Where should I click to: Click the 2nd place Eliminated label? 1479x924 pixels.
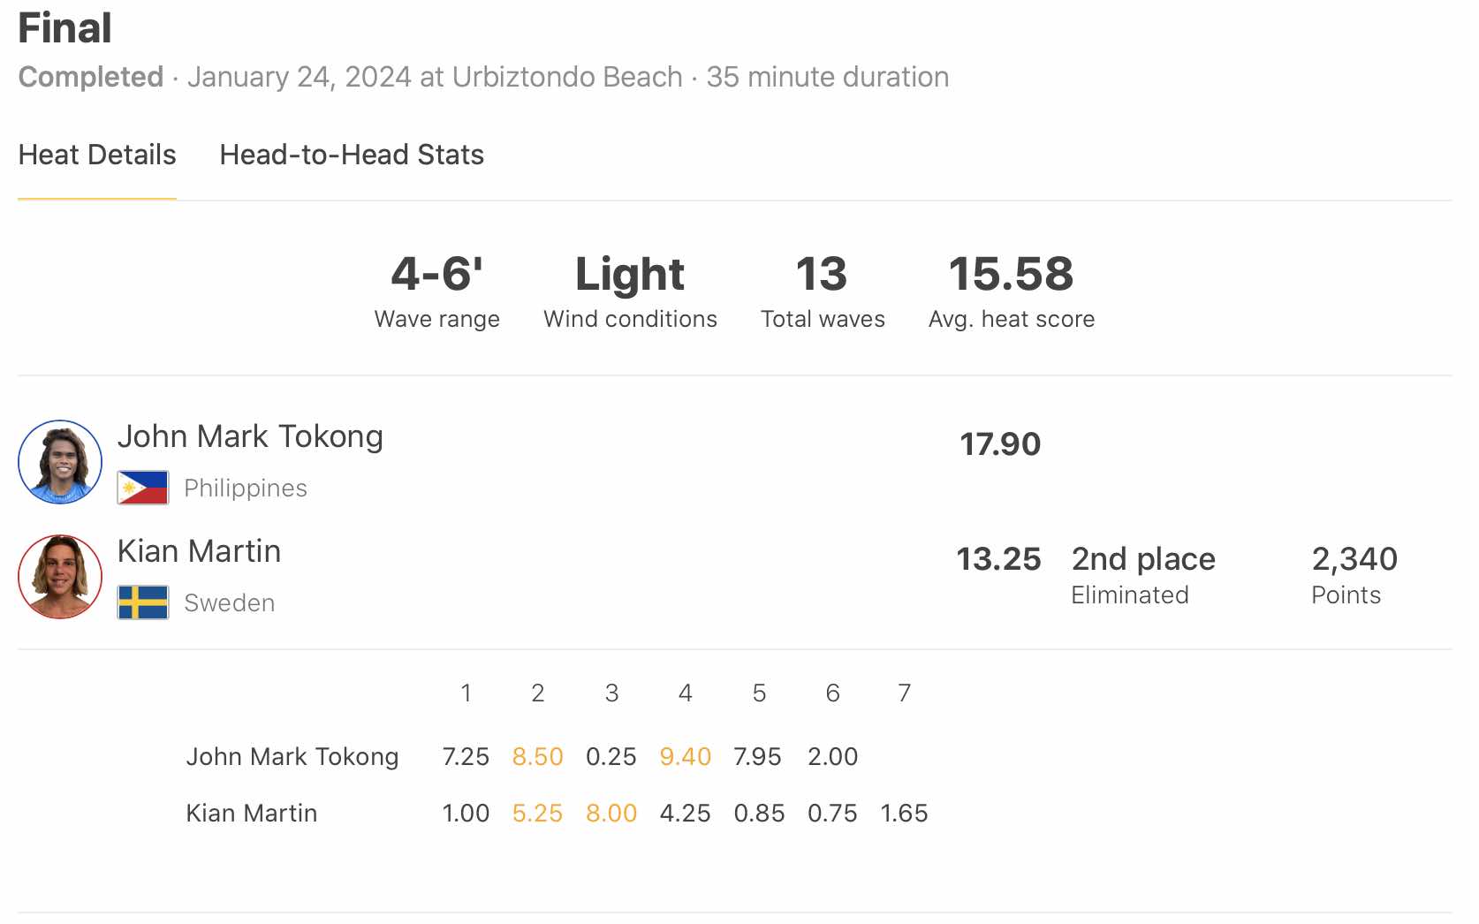pos(1143,574)
